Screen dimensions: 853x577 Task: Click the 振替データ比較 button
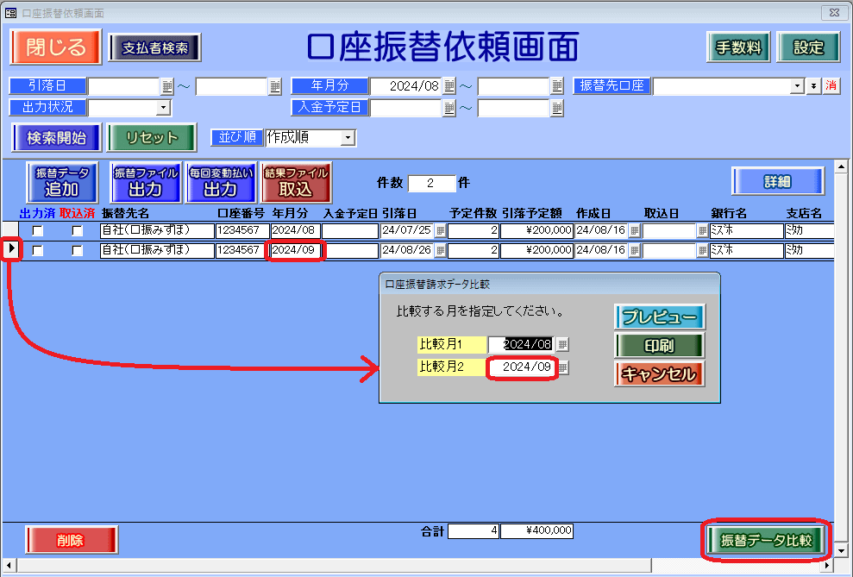tap(766, 541)
